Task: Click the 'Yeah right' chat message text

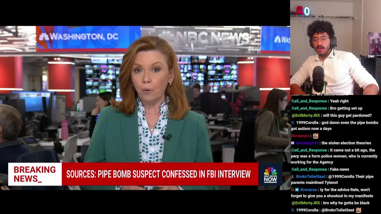Action: click(339, 101)
